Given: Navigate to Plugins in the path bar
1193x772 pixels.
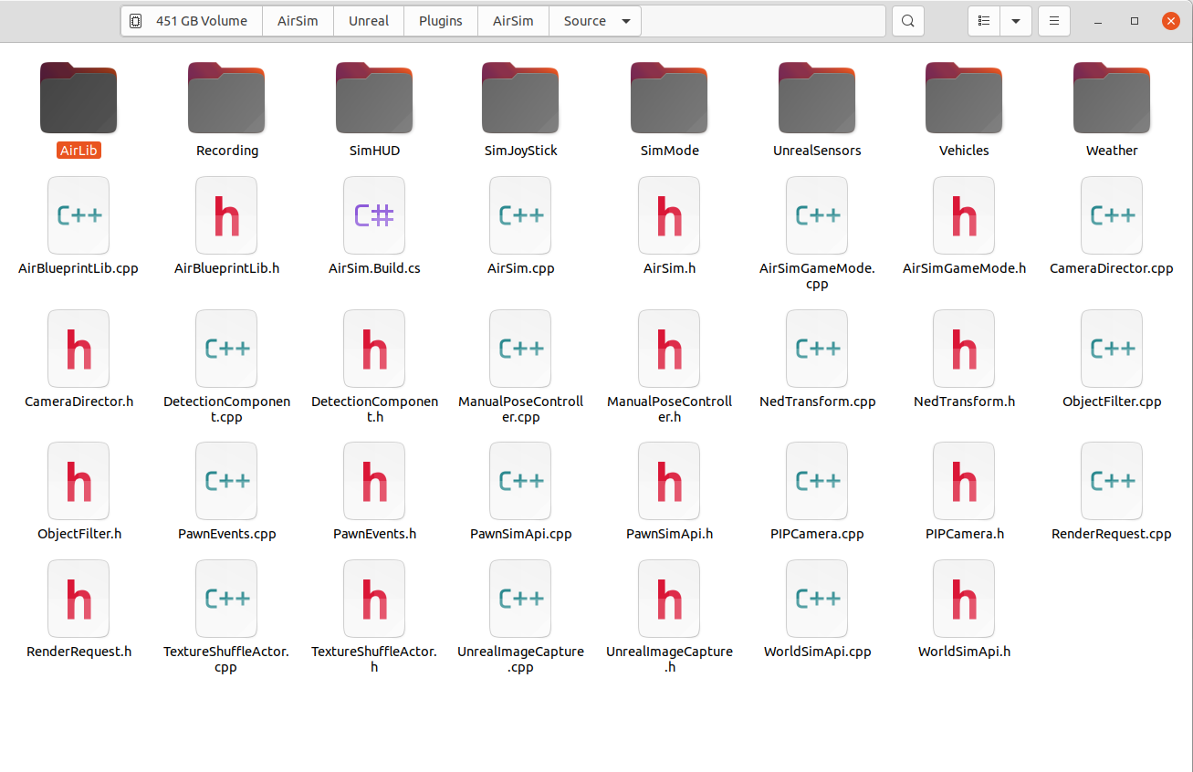Looking at the screenshot, I should coord(441,21).
